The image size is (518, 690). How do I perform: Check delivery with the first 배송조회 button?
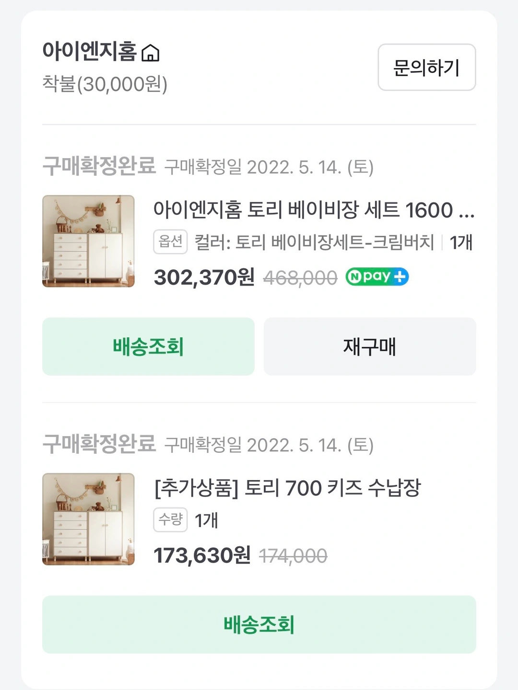148,346
